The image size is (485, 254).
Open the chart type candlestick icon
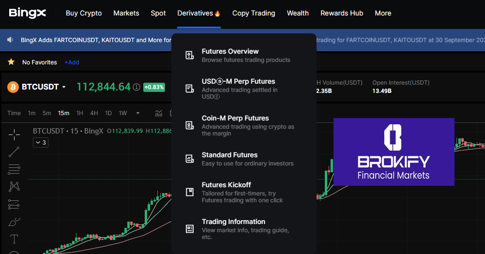point(159,113)
